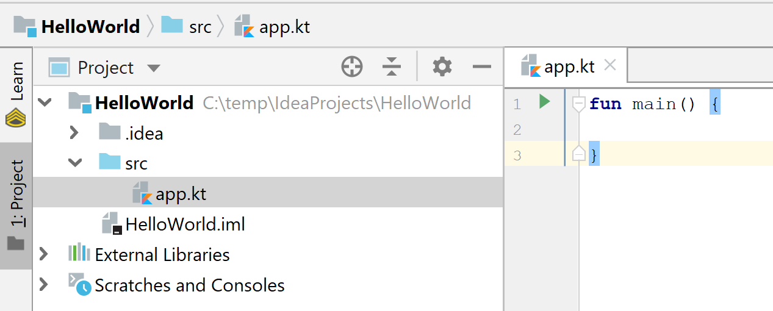Open the Project view dropdown arrow

[x=154, y=68]
